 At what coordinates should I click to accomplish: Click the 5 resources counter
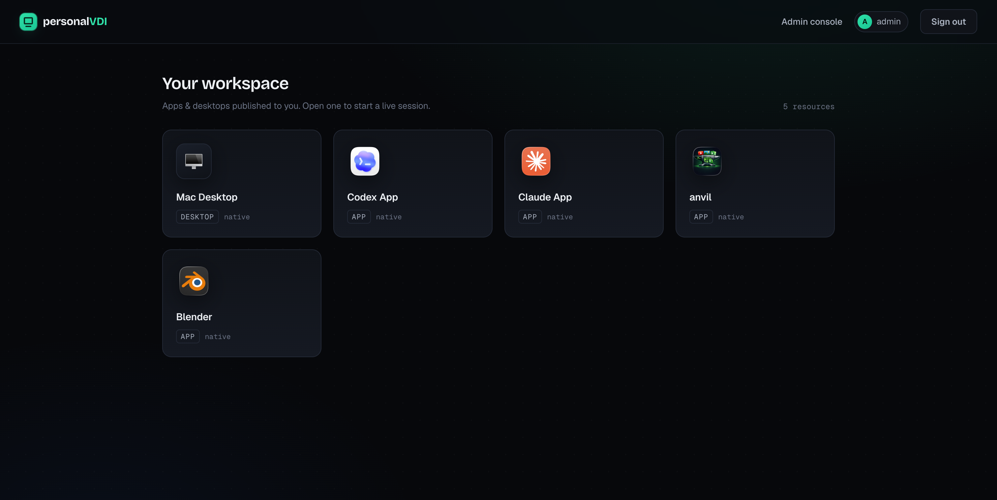point(808,107)
